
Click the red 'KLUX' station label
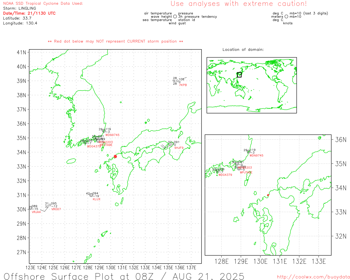point(97,199)
